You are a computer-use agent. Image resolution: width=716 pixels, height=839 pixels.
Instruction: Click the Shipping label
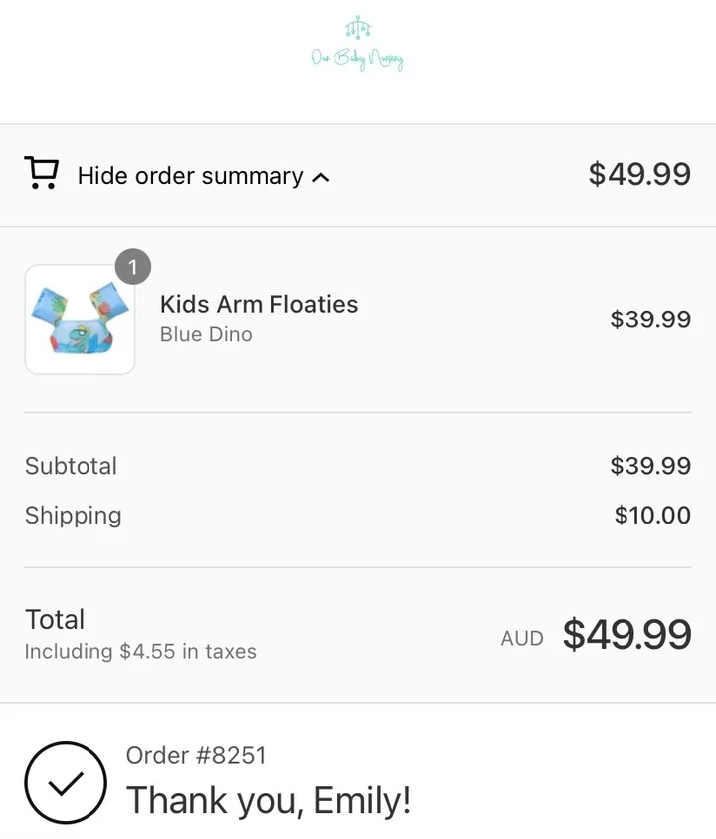pos(73,516)
